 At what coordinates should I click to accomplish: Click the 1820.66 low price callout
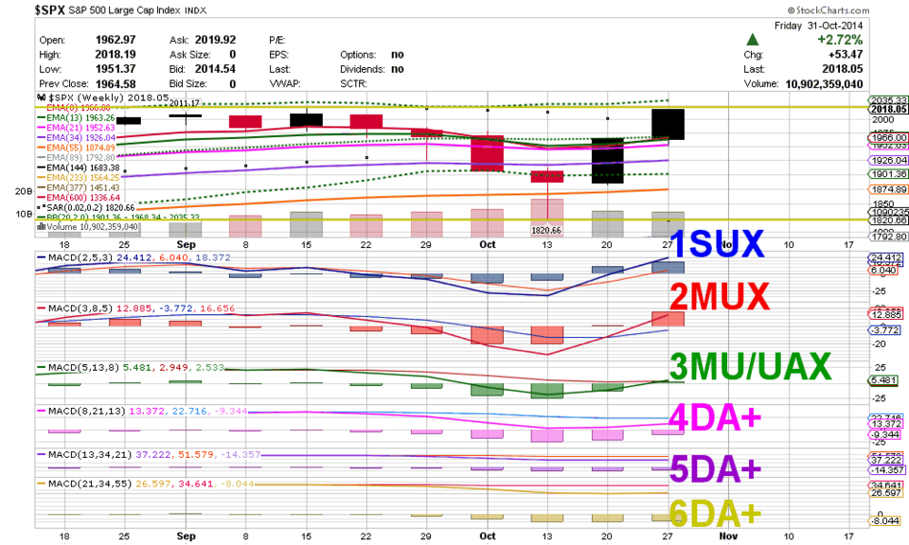(x=547, y=229)
